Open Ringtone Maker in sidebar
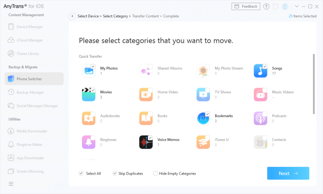 (x=34, y=145)
